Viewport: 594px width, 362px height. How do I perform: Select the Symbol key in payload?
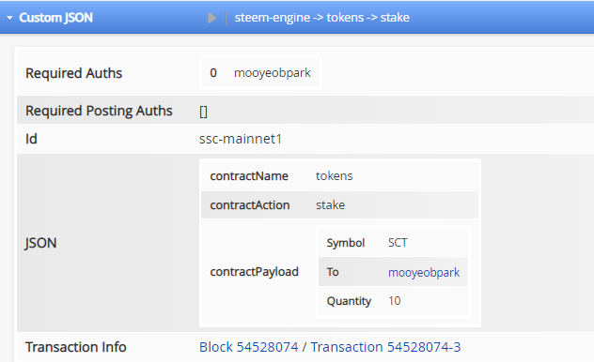pyautogui.click(x=346, y=243)
